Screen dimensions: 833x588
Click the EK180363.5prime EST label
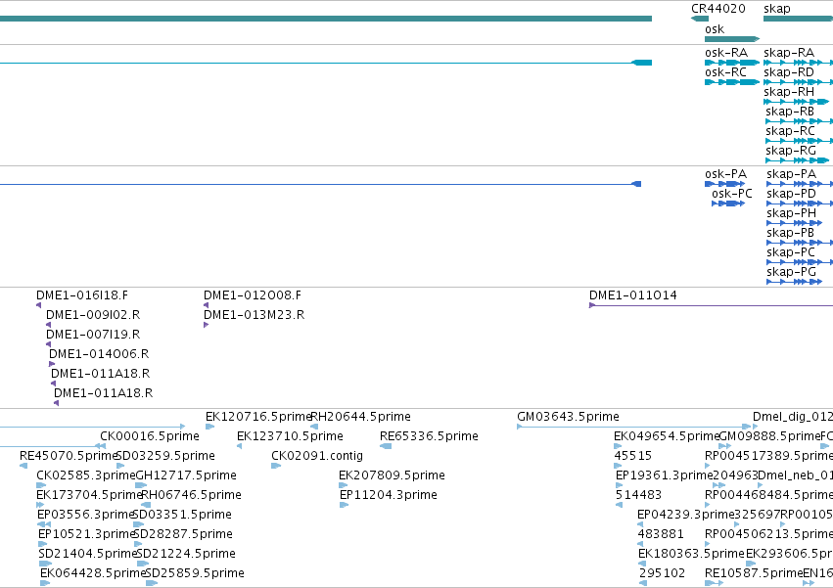pyautogui.click(x=691, y=554)
